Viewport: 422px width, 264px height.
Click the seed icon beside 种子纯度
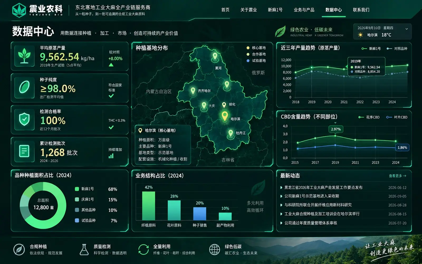[24, 87]
